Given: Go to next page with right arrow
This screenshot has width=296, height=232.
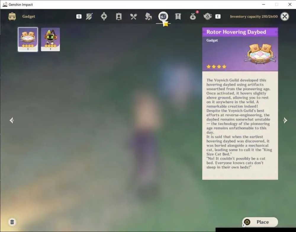Looking at the screenshot, I should pyautogui.click(x=285, y=120).
